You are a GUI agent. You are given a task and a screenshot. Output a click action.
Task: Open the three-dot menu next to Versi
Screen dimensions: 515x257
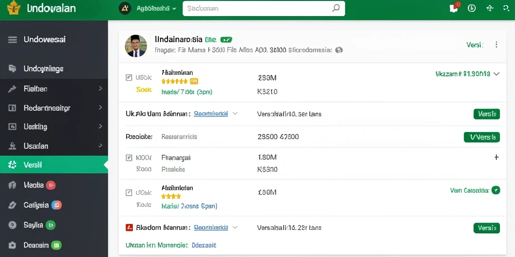point(496,45)
